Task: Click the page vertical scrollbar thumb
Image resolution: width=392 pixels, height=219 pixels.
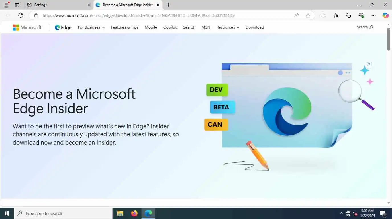Action: [389, 39]
